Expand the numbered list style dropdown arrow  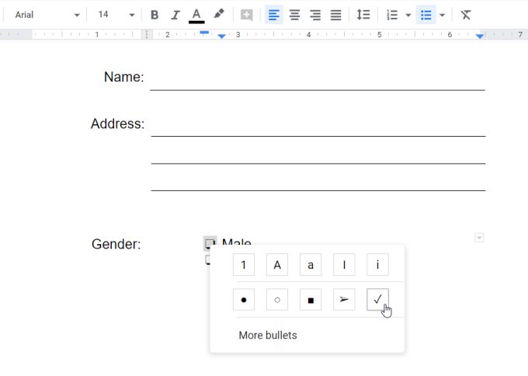408,15
